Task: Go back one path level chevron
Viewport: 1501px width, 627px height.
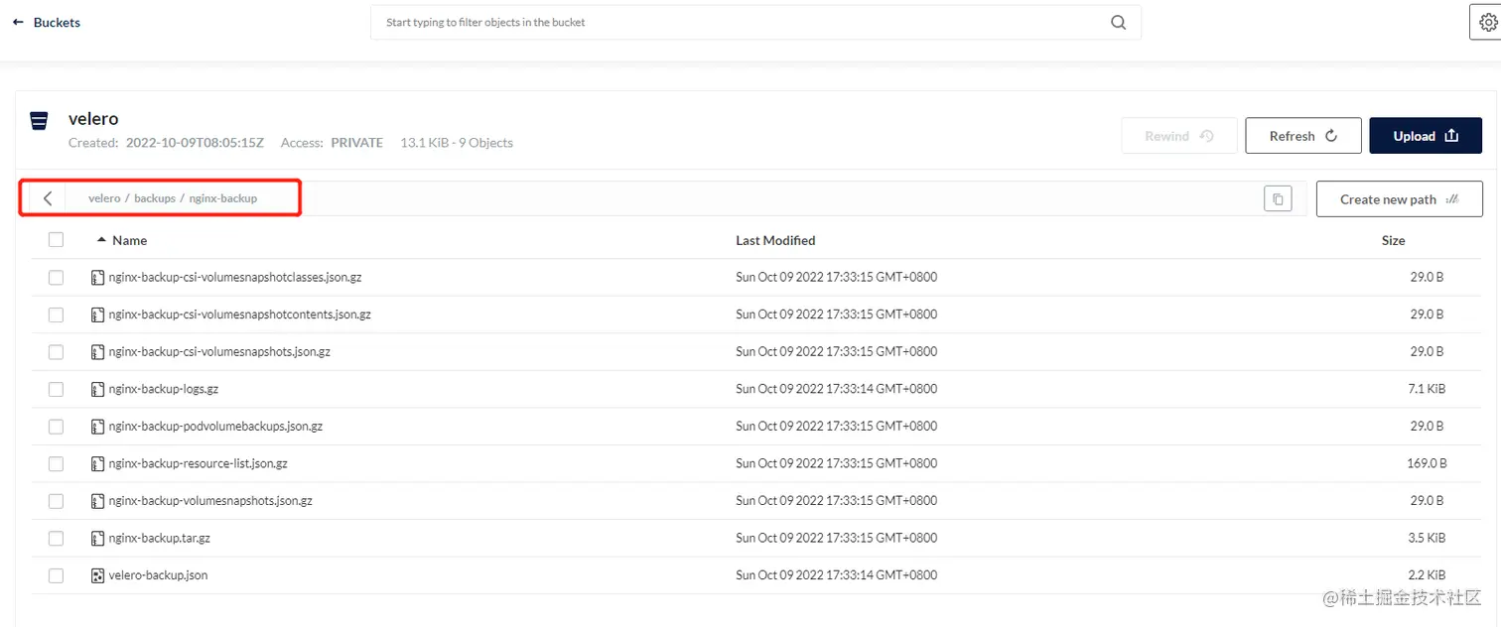Action: tap(48, 198)
